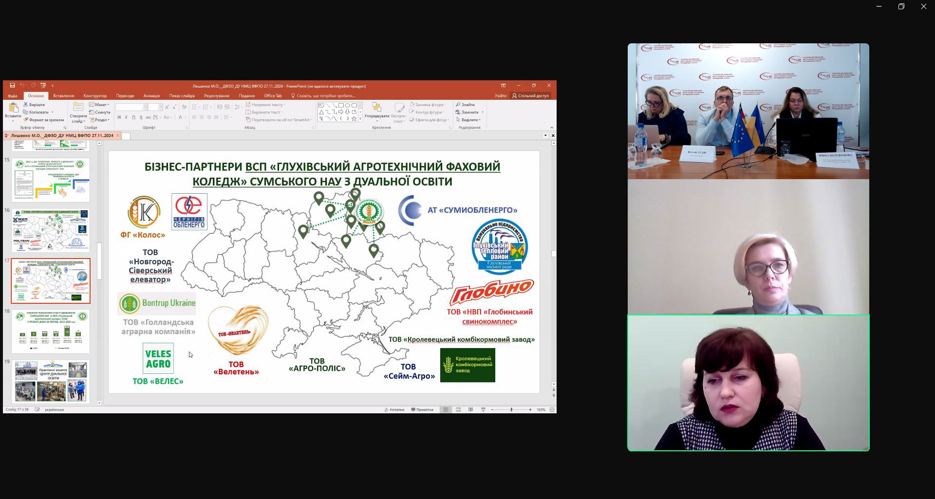
Task: Pick the Right Arrow shape in the gallery
Action: pos(341,112)
